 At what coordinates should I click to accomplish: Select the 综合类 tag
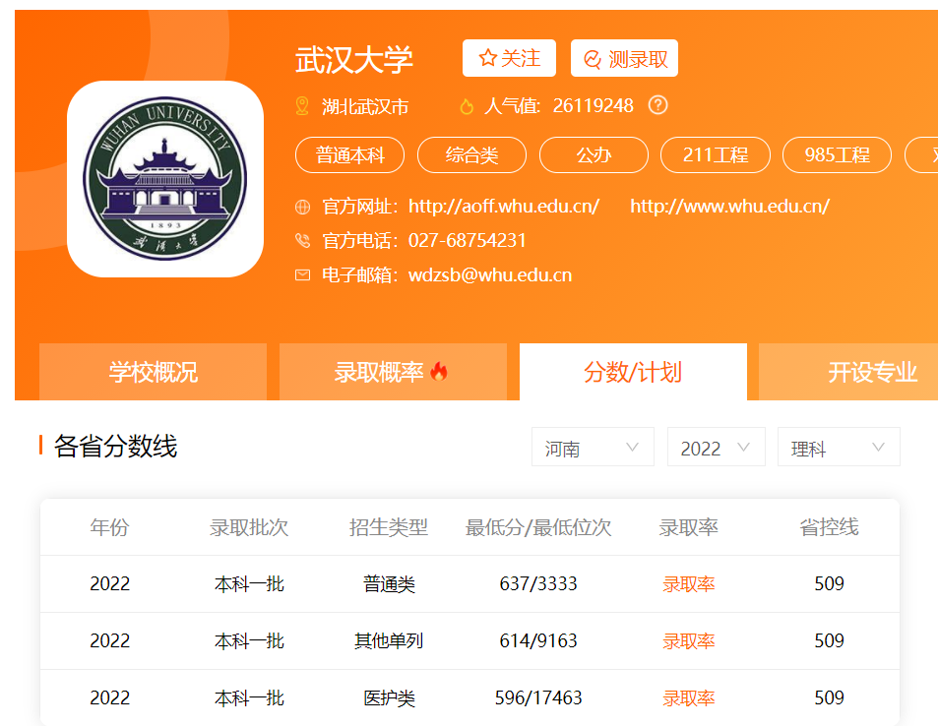tap(471, 154)
